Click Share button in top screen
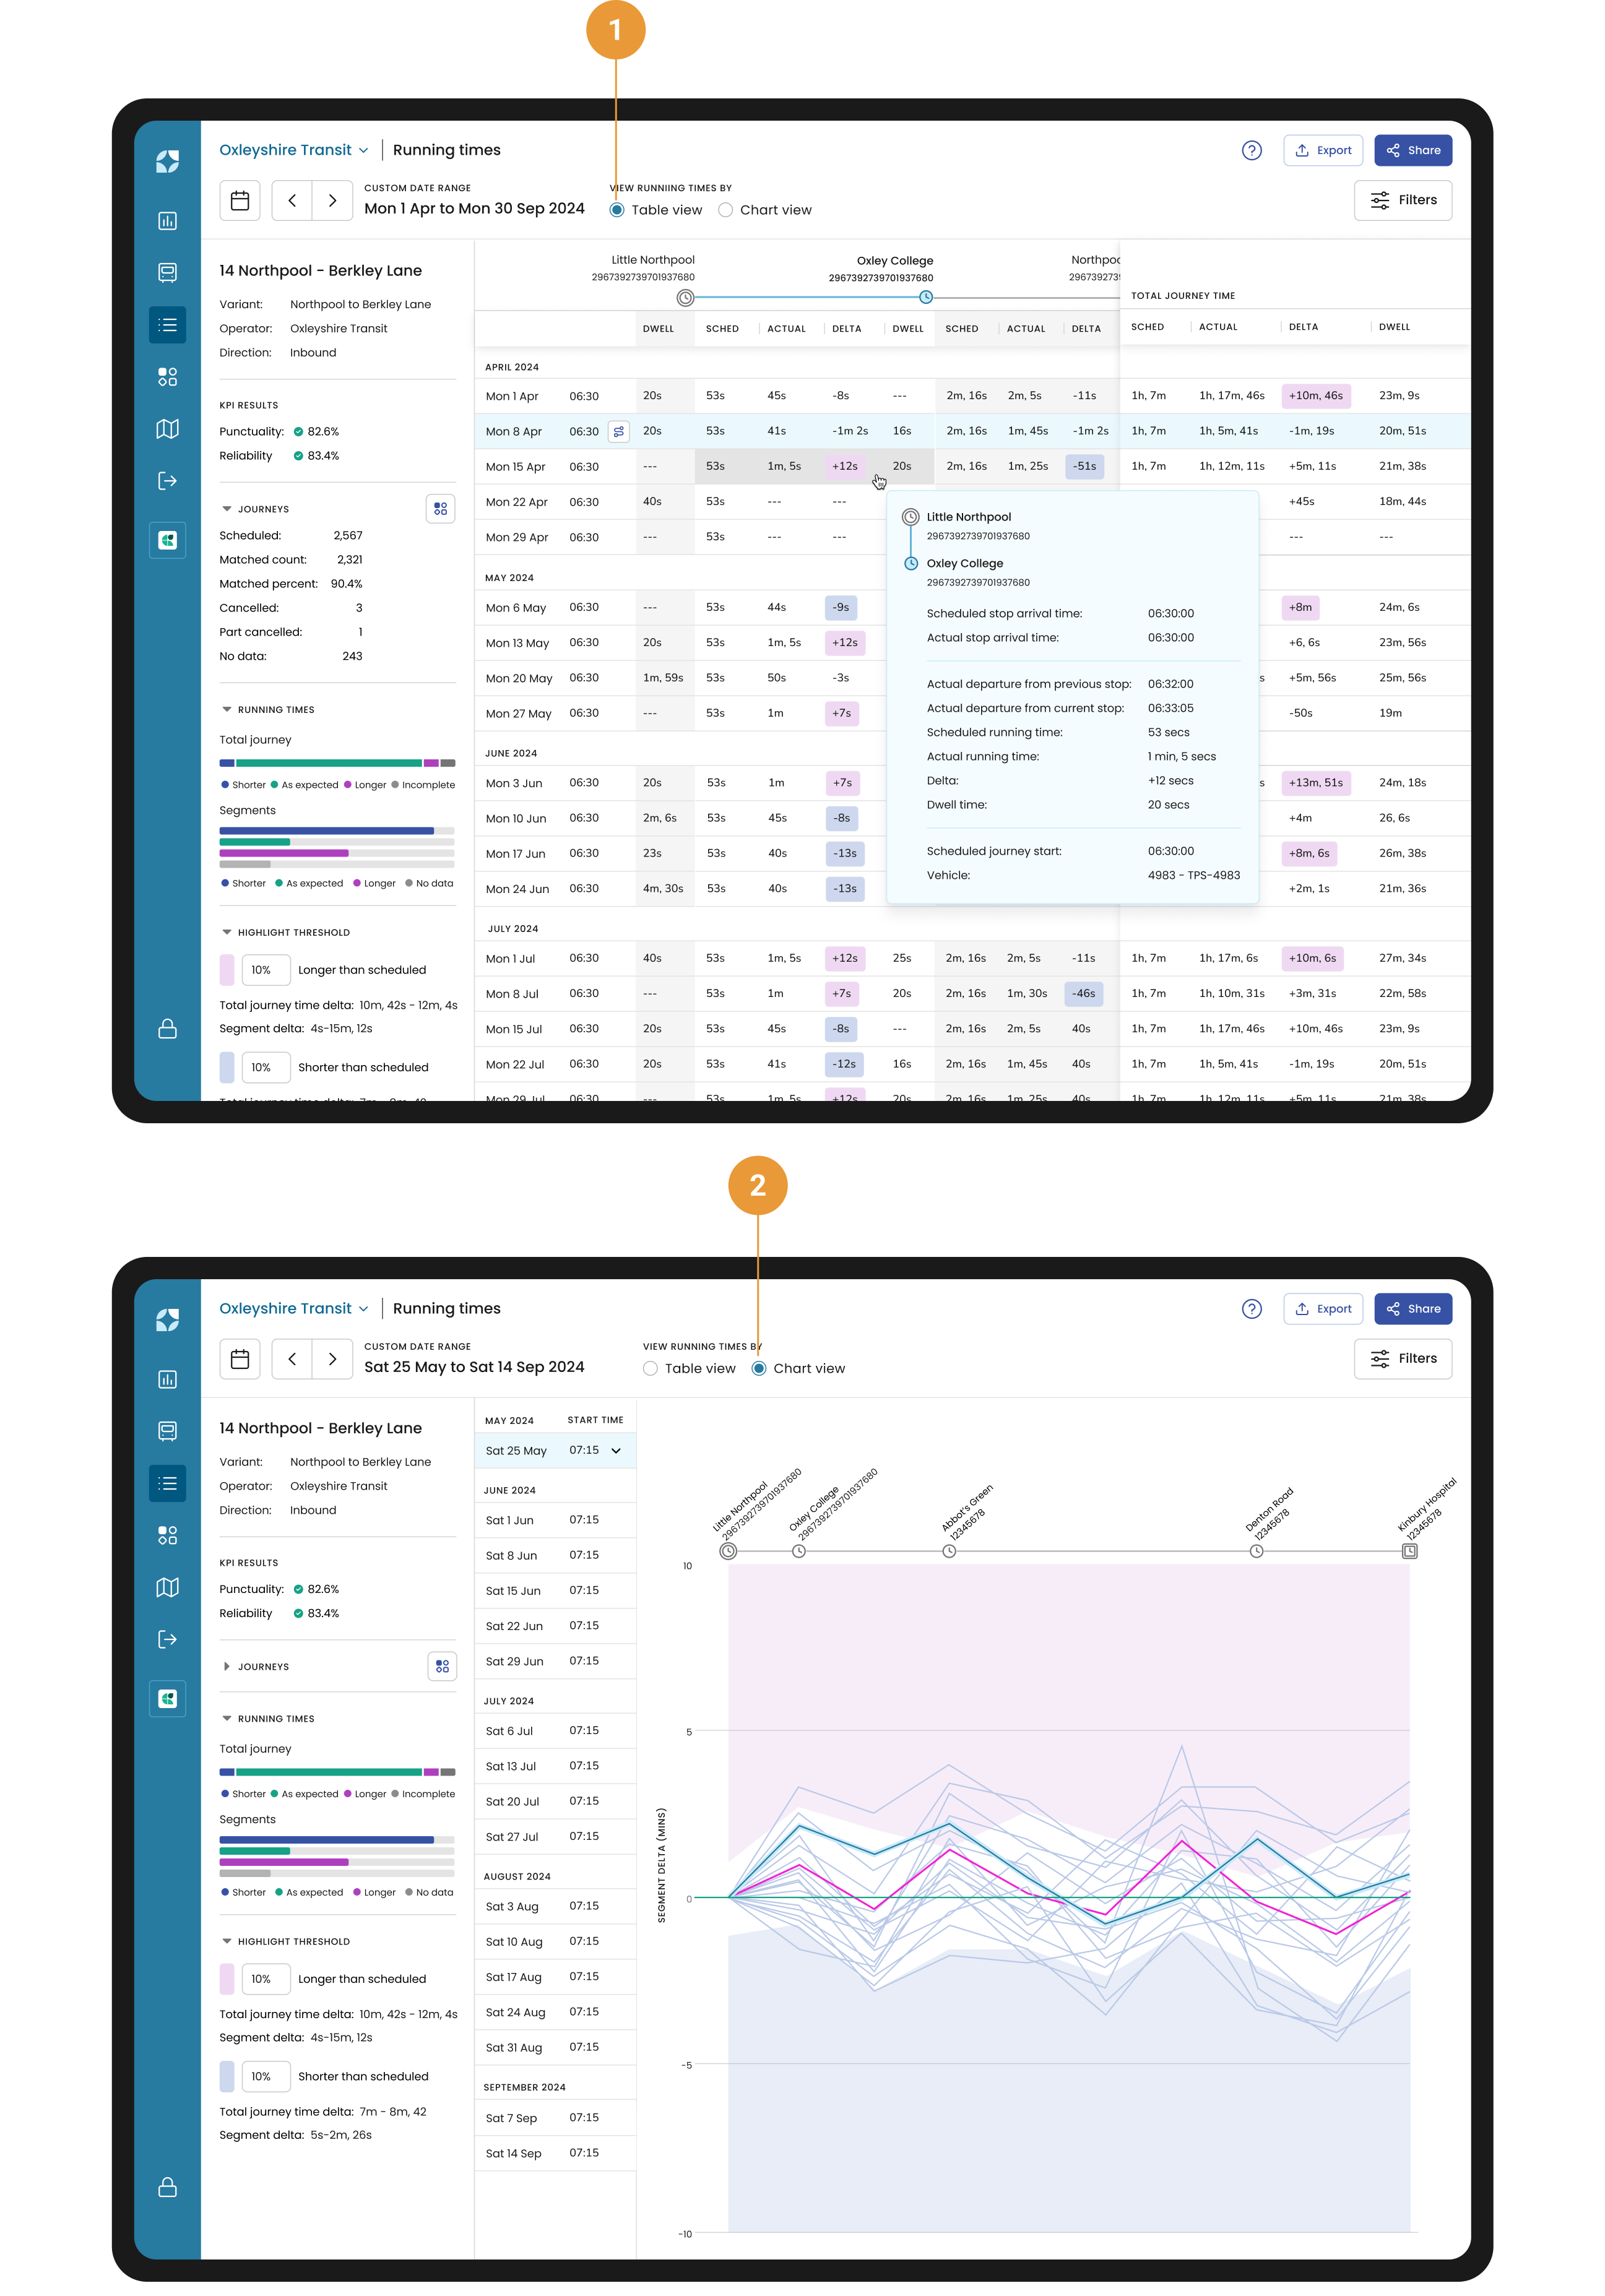This screenshot has width=1605, height=2296. (x=1413, y=151)
